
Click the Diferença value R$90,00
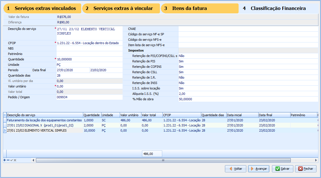tap(63, 22)
